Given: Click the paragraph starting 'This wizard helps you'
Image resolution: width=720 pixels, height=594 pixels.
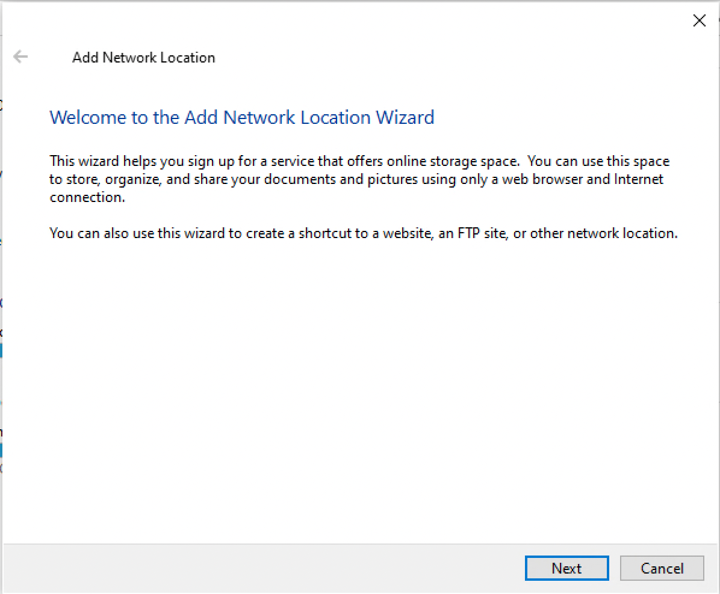Looking at the screenshot, I should 359,179.
